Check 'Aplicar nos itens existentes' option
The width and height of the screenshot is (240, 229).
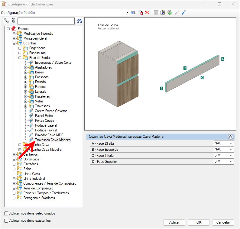(x=6, y=221)
